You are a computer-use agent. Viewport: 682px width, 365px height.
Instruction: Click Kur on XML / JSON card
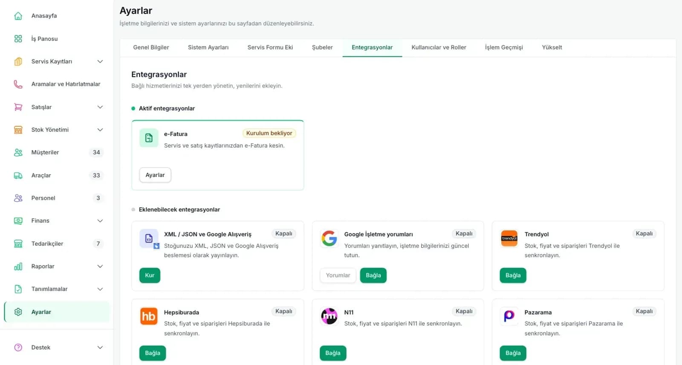150,275
